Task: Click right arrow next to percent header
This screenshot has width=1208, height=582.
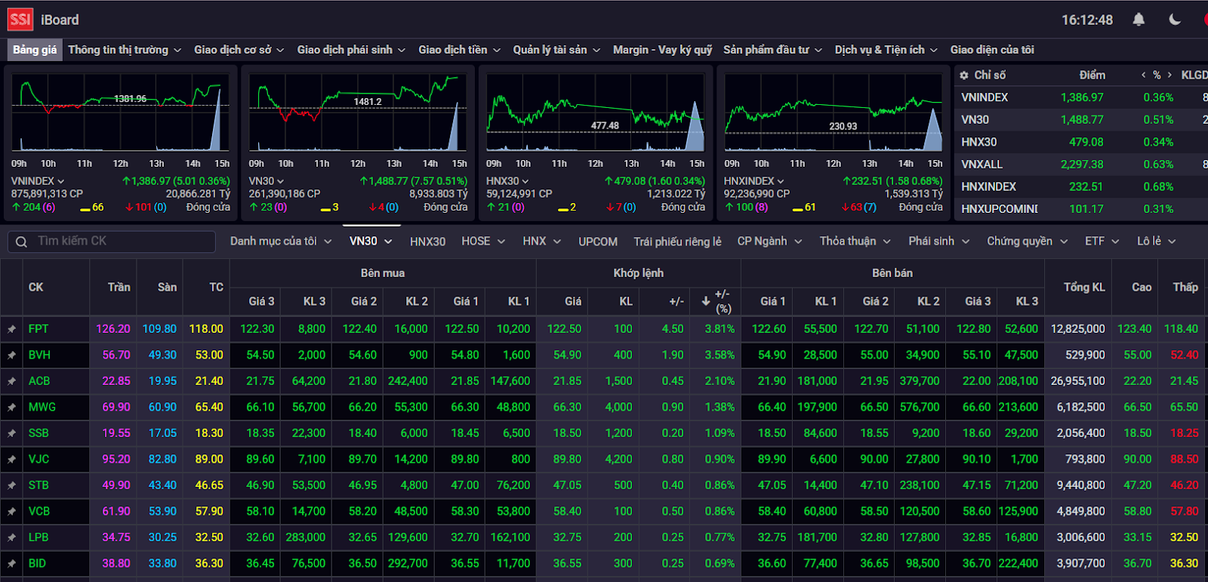Action: pyautogui.click(x=1170, y=75)
